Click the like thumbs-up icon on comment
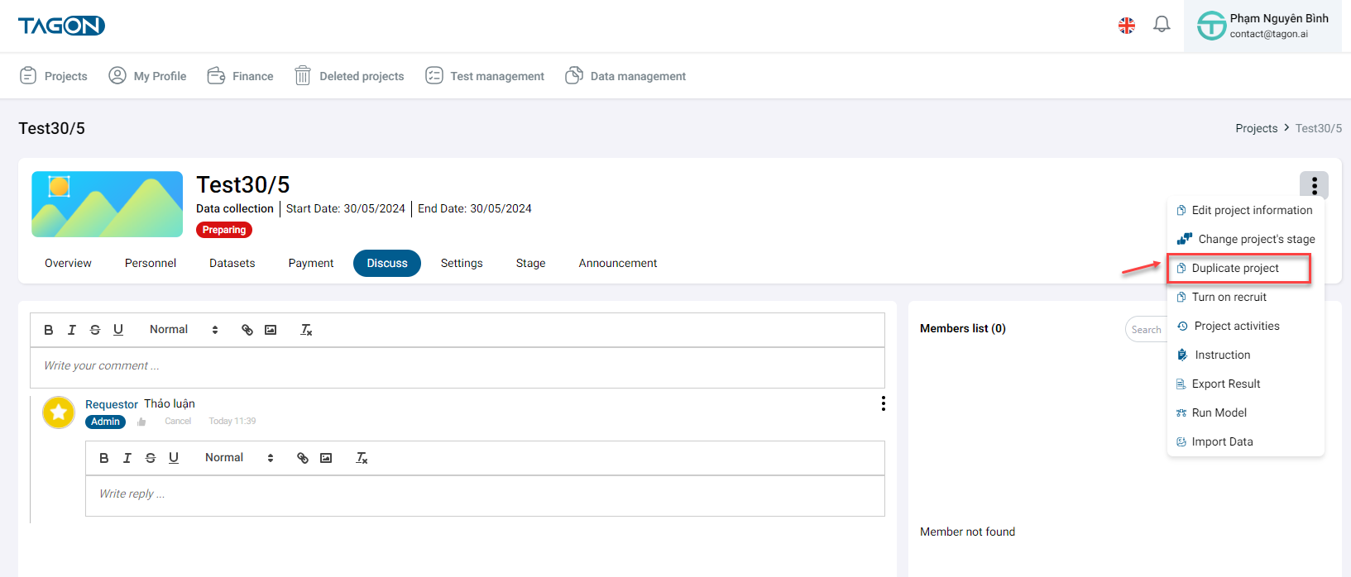 tap(141, 422)
